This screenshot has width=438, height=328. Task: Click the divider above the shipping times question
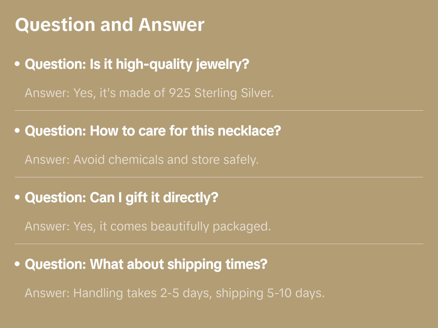[x=219, y=244]
